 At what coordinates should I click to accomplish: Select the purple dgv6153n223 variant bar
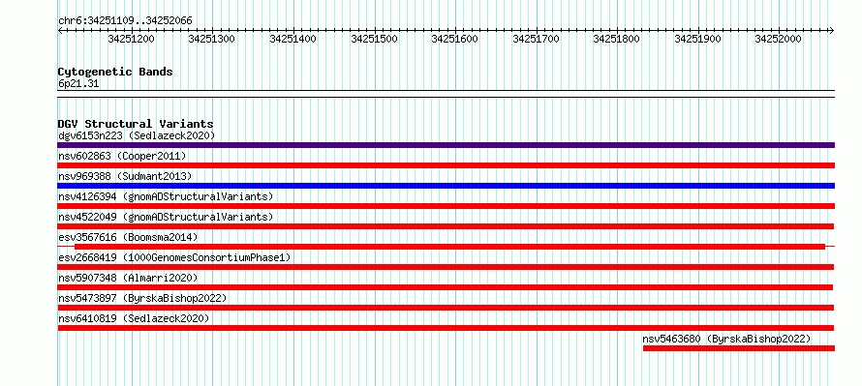(x=446, y=145)
